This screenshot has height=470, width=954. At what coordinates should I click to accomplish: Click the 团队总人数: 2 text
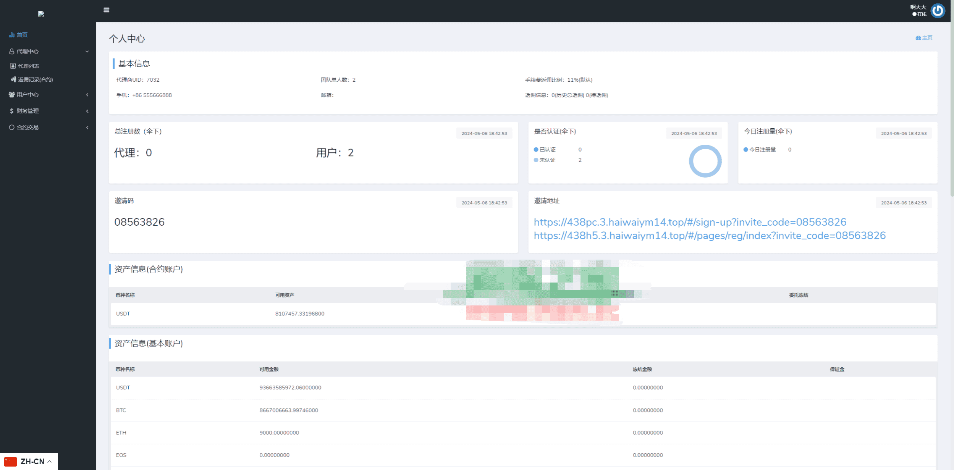(x=338, y=80)
